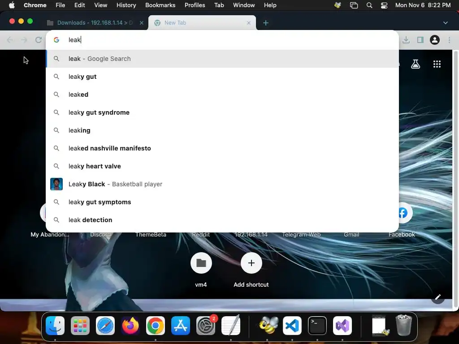459x344 pixels.
Task: Open the History menu
Action: 126,5
